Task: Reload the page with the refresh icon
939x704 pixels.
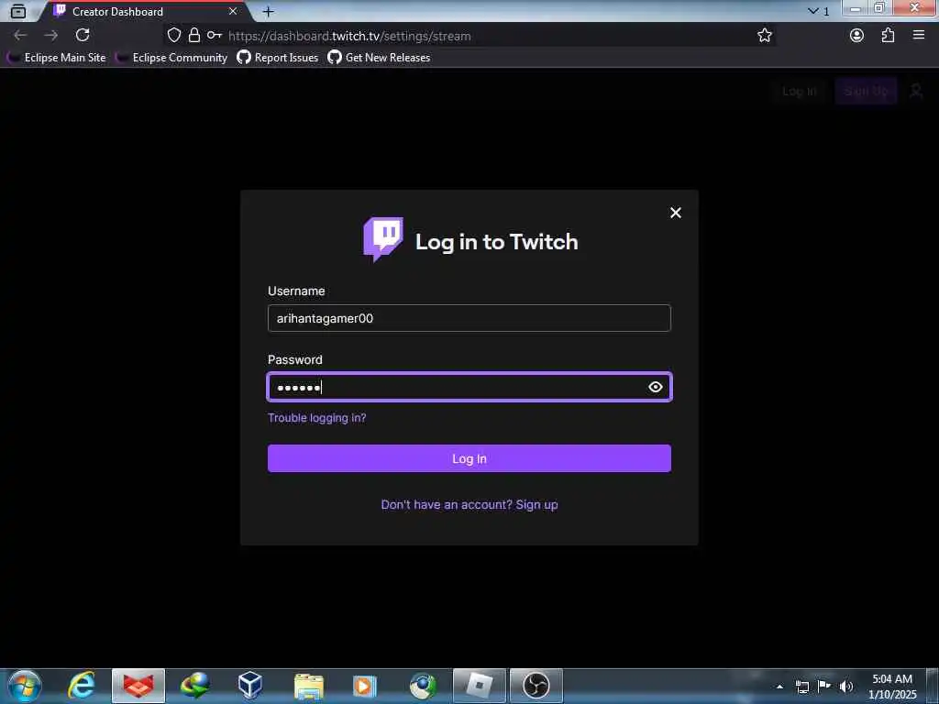Action: pos(83,36)
